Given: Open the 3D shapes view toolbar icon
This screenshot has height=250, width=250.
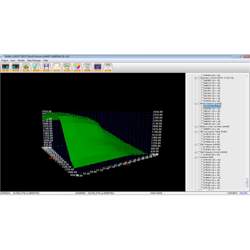Looking at the screenshot, I should pos(36,67).
